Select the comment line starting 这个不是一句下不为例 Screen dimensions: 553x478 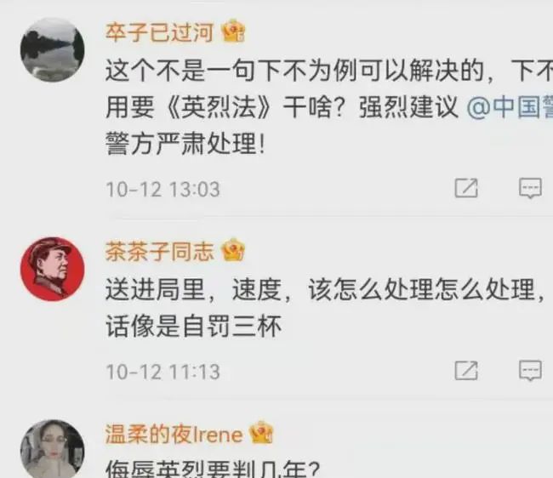(329, 71)
